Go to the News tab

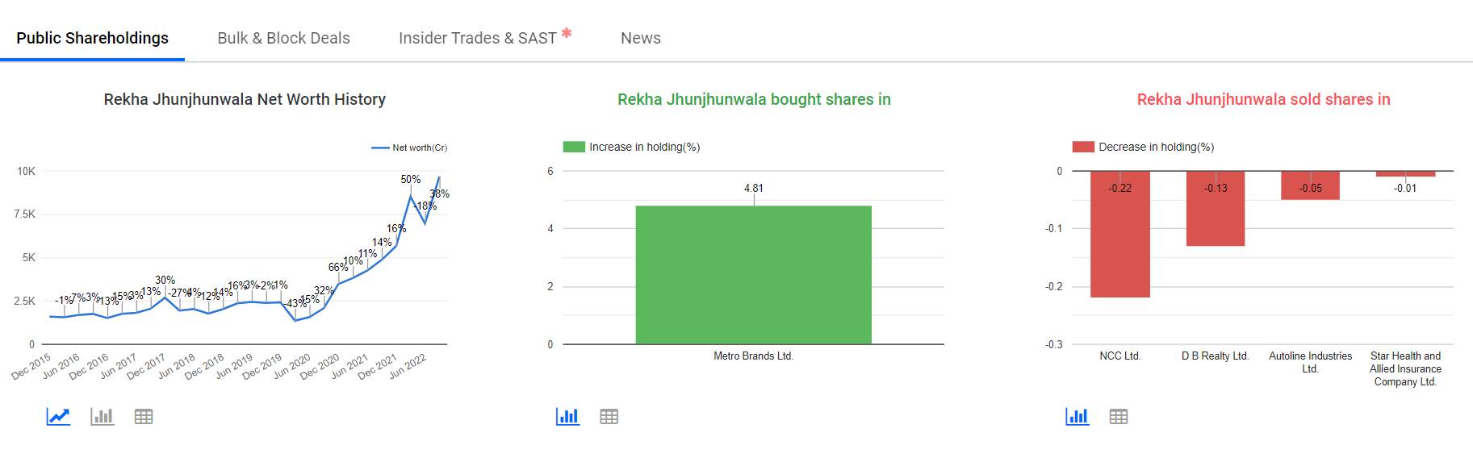tap(640, 38)
